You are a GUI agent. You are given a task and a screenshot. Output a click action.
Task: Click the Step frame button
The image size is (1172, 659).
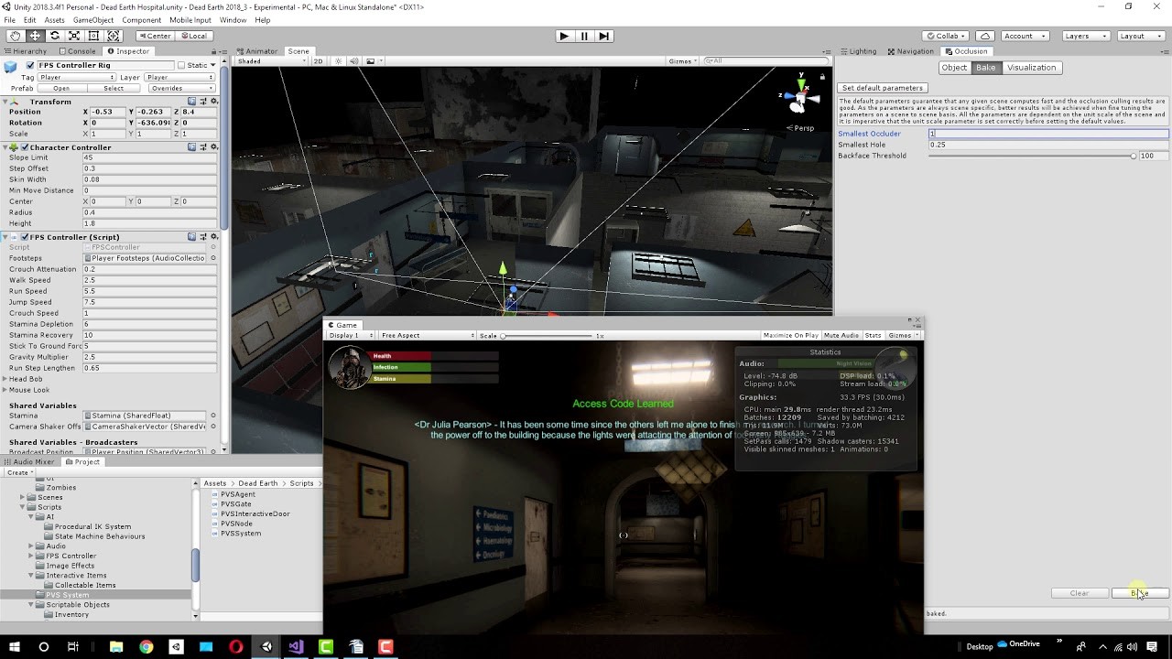(x=603, y=36)
